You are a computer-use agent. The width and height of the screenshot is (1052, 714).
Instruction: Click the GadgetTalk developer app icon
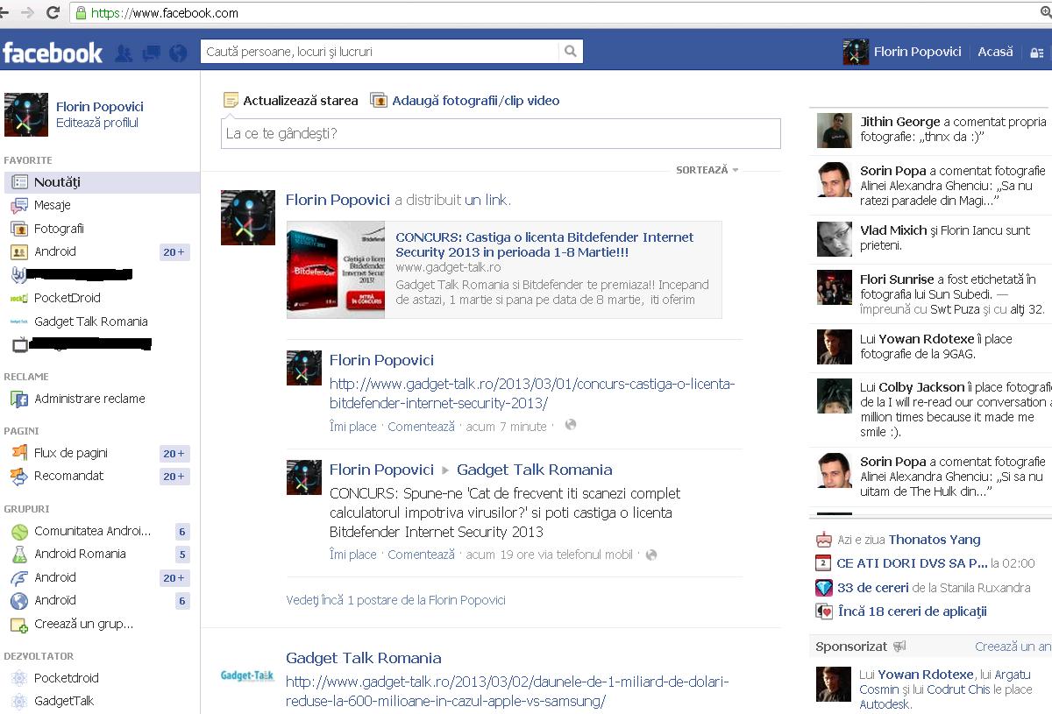point(19,701)
